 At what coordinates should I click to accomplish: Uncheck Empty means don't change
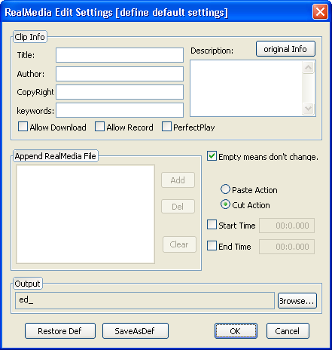click(x=212, y=156)
